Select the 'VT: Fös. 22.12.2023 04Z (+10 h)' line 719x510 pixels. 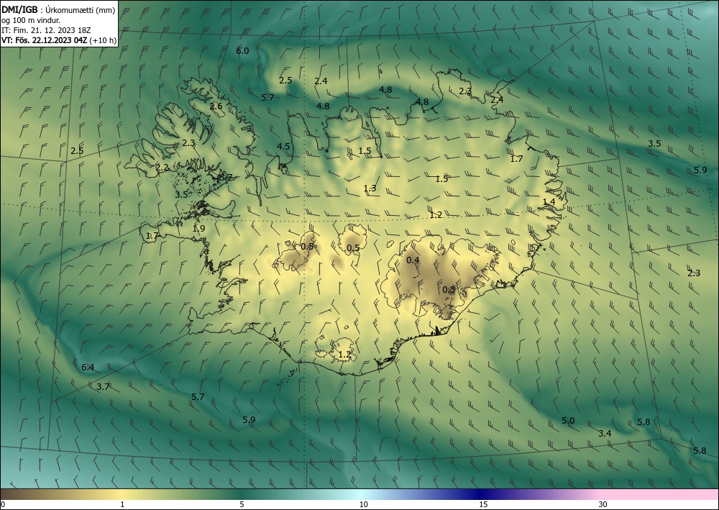59,40
